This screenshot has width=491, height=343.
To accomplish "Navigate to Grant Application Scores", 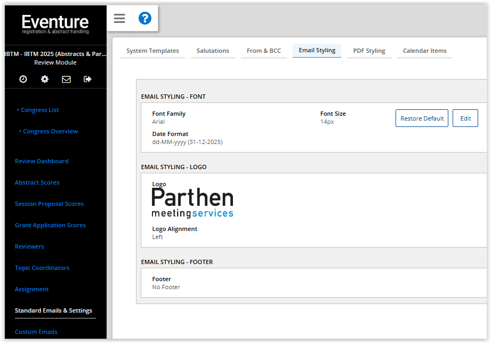I will tap(50, 225).
